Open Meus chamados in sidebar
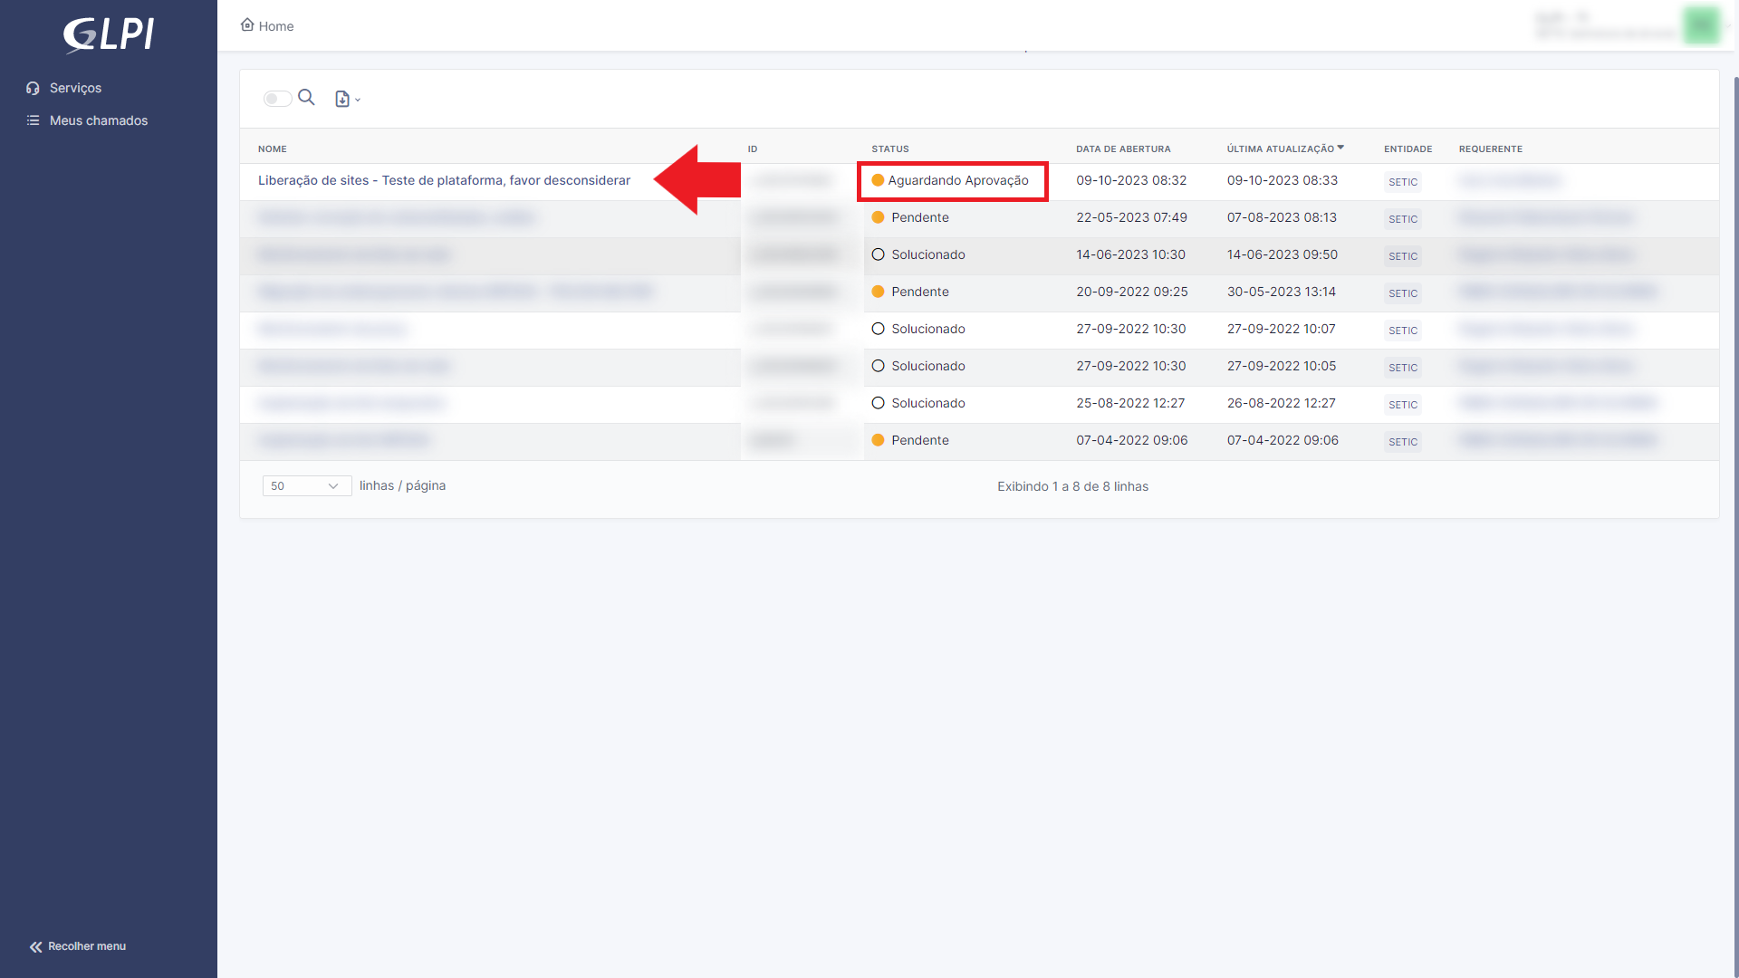This screenshot has width=1739, height=978. (98, 120)
